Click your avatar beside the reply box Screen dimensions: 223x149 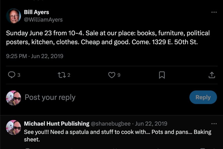(x=13, y=98)
